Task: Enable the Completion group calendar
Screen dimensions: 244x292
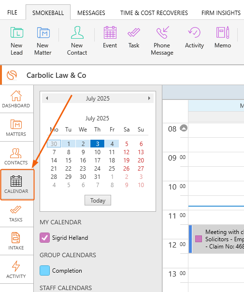Action: click(44, 270)
